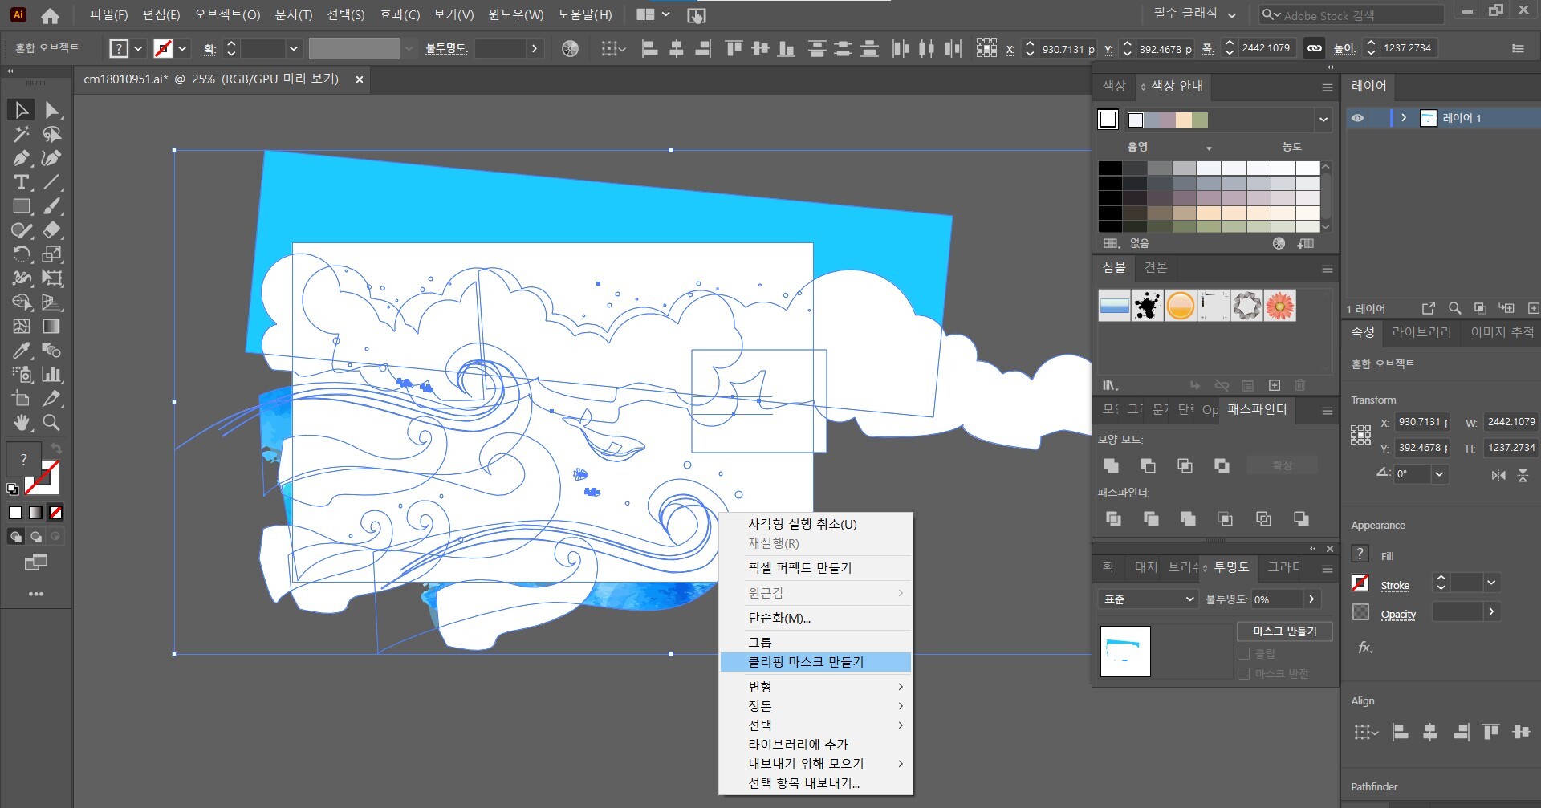Screen dimensions: 1541x808
Task: Select the Magic Wand tool
Action: pos(22,134)
